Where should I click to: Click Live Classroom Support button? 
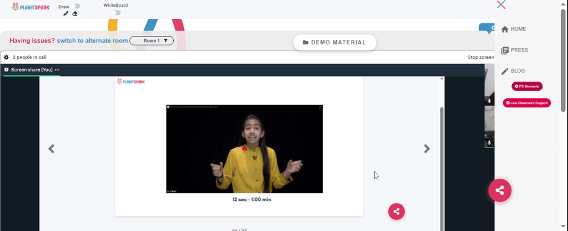(527, 103)
